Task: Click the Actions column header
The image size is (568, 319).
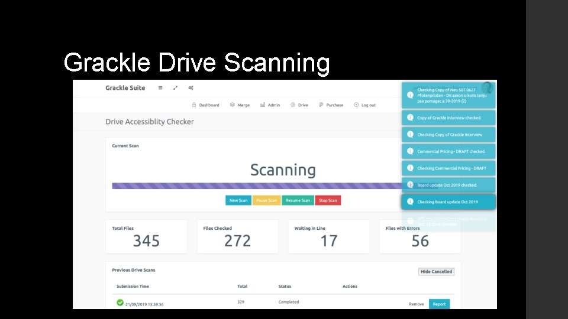Action: click(x=350, y=287)
